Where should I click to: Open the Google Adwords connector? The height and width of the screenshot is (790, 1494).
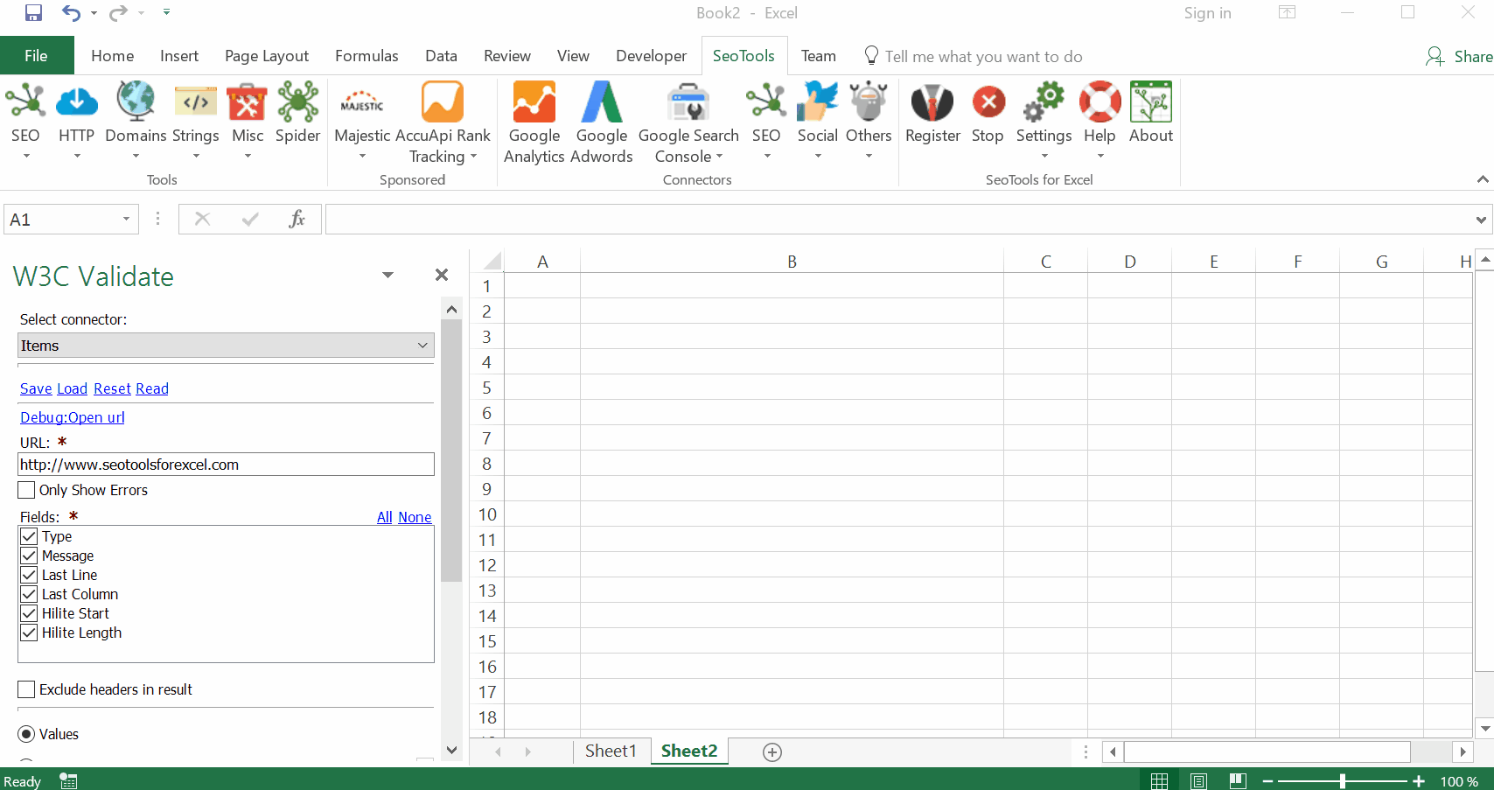602,102
